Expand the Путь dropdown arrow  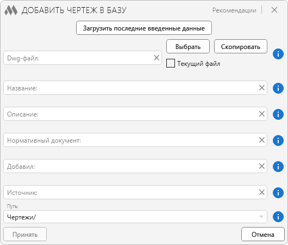pyautogui.click(x=261, y=217)
